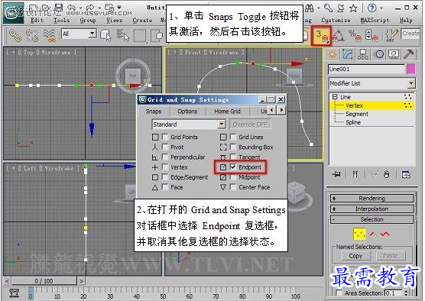
Task: Switch to the Create panel star icon
Action: click(332, 54)
